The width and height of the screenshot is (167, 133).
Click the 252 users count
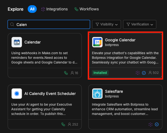tap(75, 125)
